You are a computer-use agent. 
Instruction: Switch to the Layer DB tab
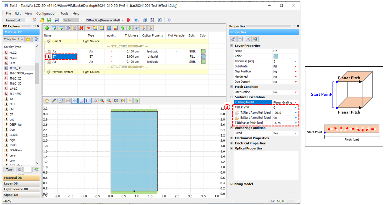pyautogui.click(x=11, y=183)
